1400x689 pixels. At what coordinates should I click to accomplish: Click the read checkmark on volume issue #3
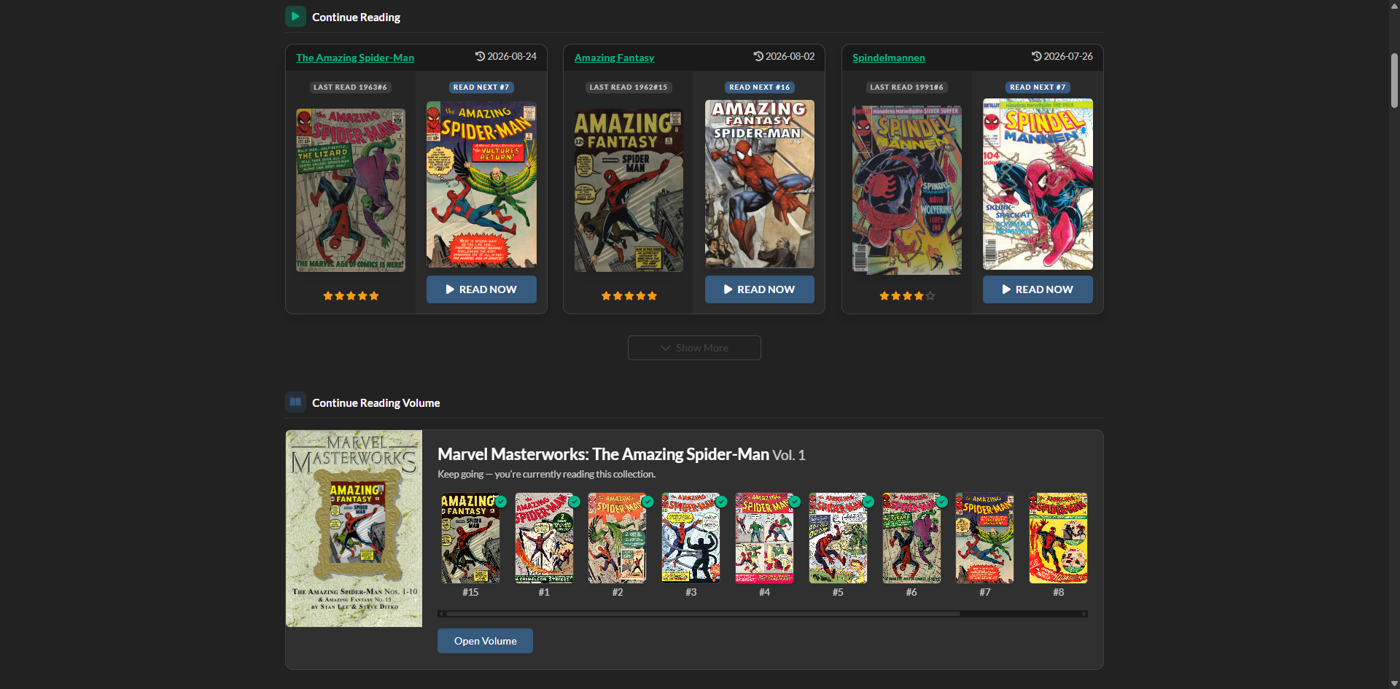(721, 502)
